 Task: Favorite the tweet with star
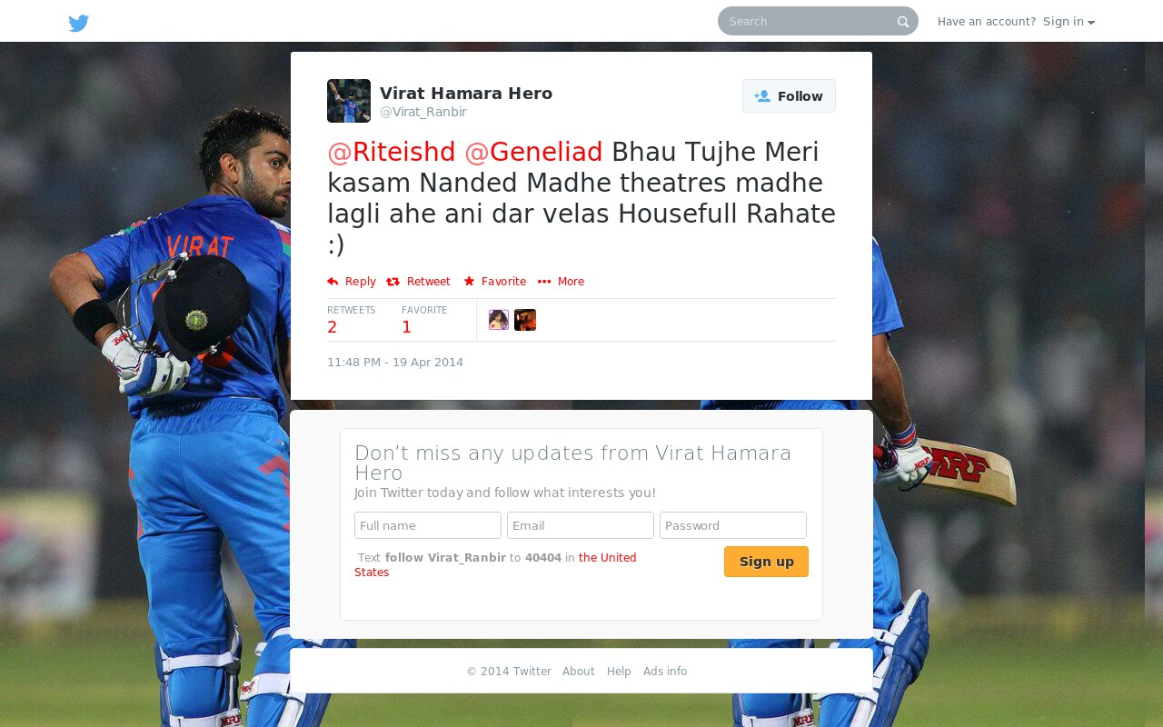point(494,282)
